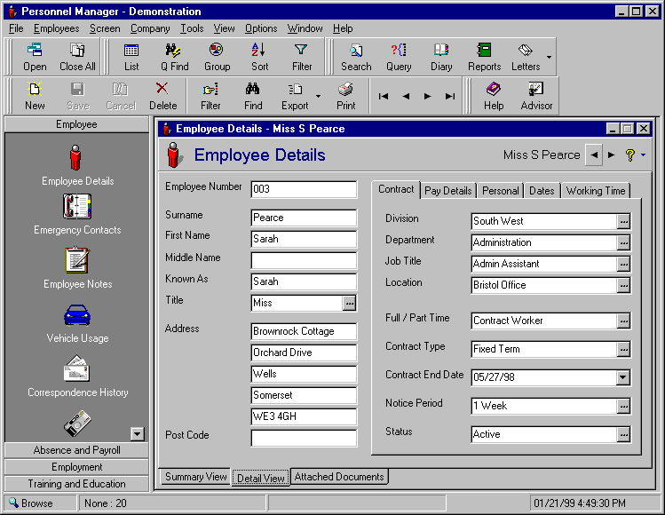The image size is (665, 515).
Task: Open Correspondence History in sidebar
Action: [x=77, y=376]
